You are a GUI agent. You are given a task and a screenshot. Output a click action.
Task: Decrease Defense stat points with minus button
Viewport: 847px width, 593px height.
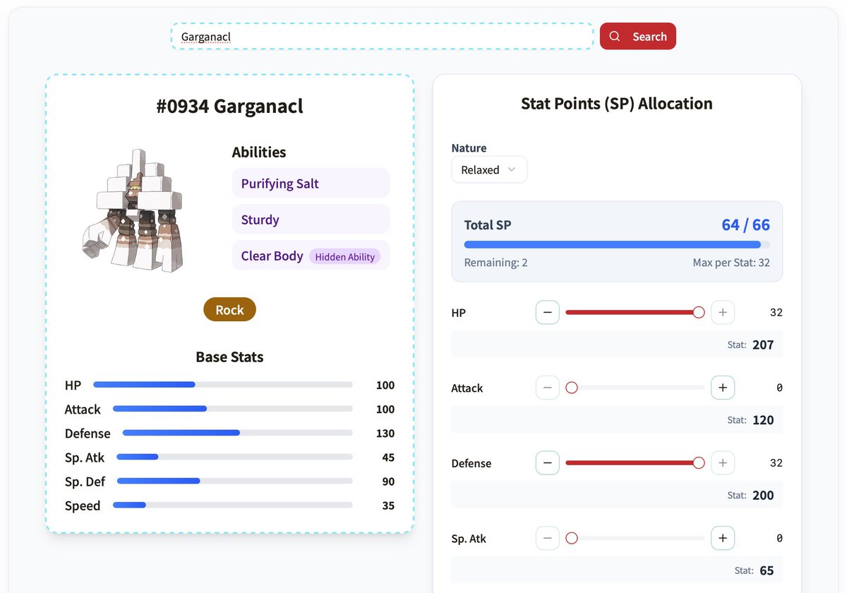pos(548,463)
